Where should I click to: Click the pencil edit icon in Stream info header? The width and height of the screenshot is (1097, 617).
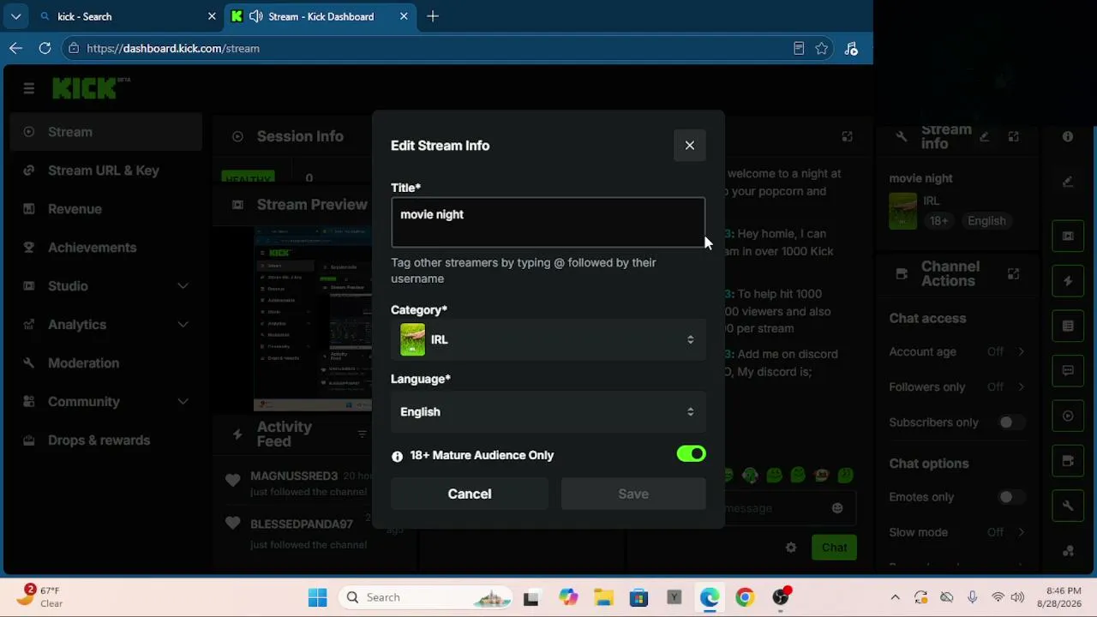click(984, 137)
